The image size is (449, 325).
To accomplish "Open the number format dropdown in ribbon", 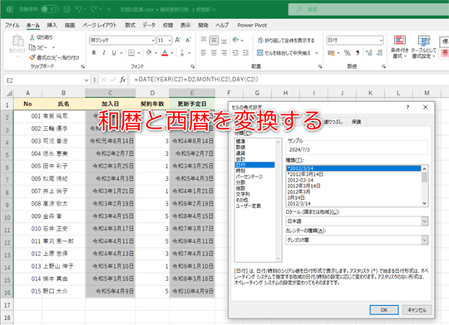I will pyautogui.click(x=381, y=41).
